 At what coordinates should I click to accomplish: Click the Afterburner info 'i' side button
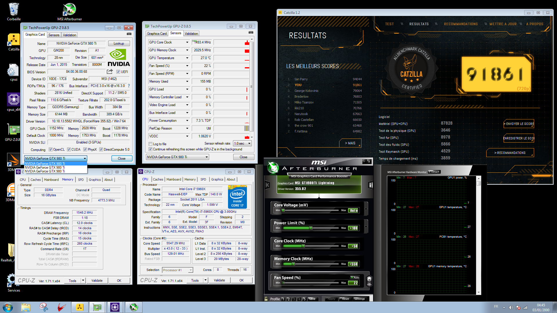pos(370,185)
